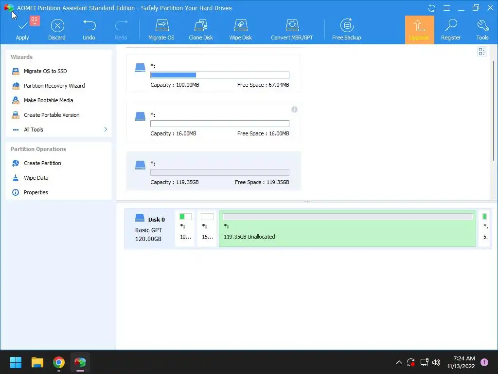Start the Migrate OS to SSD wizard
This screenshot has width=498, height=374.
point(45,71)
